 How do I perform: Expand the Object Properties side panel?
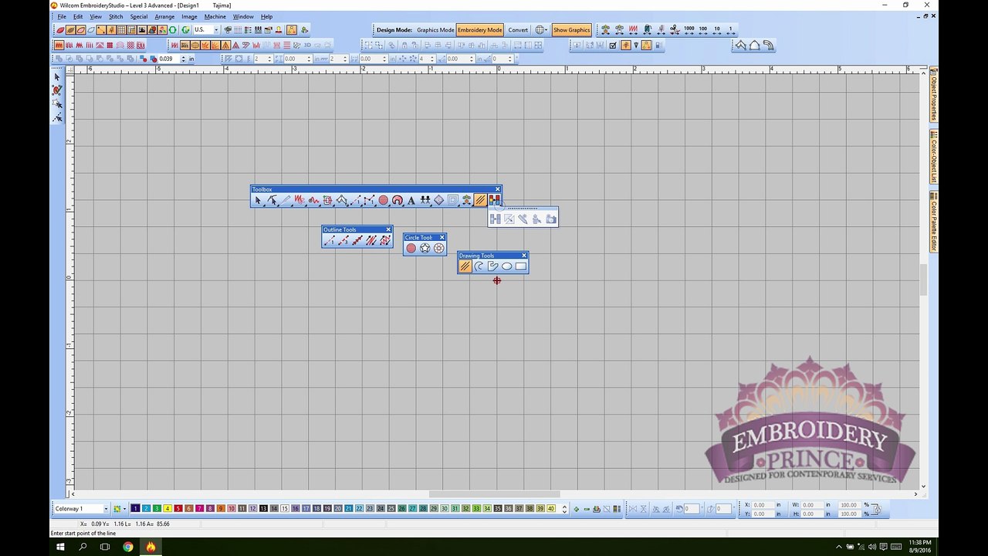coord(933,94)
